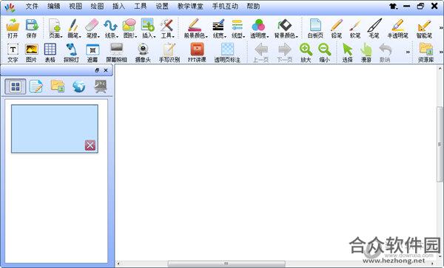444x268 pixels.
Task: Click Zoom in (放大) magnifier
Action: pos(306,52)
